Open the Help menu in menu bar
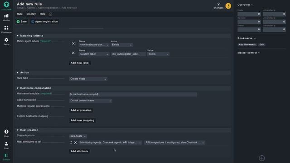Image resolution: width=290 pixels, height=163 pixels. (43, 14)
